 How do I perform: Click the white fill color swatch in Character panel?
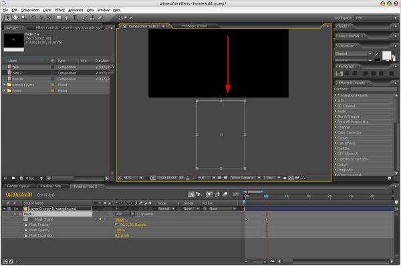tap(386, 55)
